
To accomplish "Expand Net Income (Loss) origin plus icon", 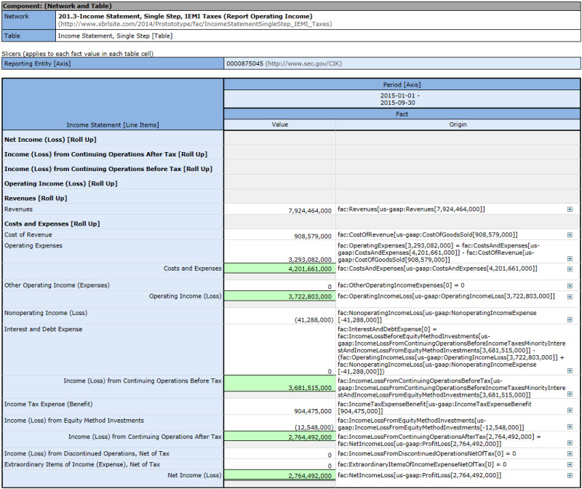I will [x=570, y=476].
